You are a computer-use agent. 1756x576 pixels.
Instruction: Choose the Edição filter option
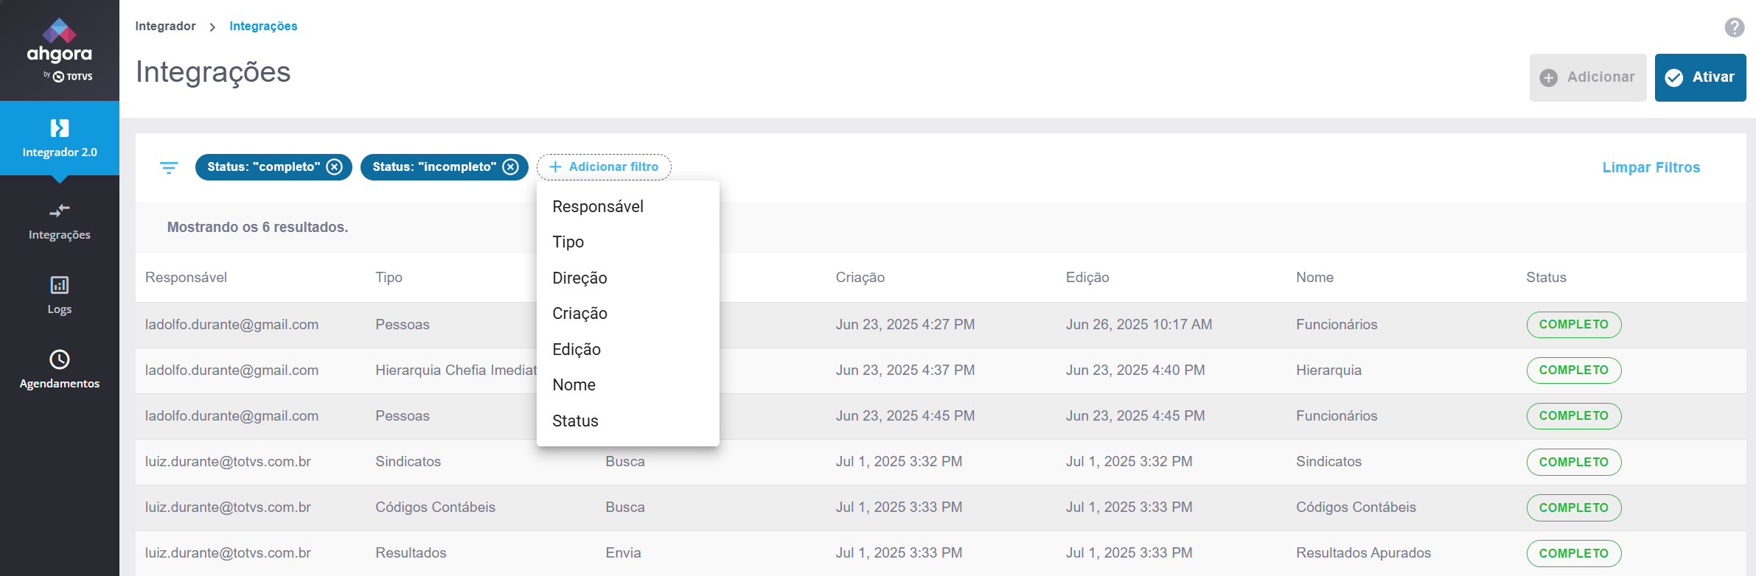tap(576, 350)
